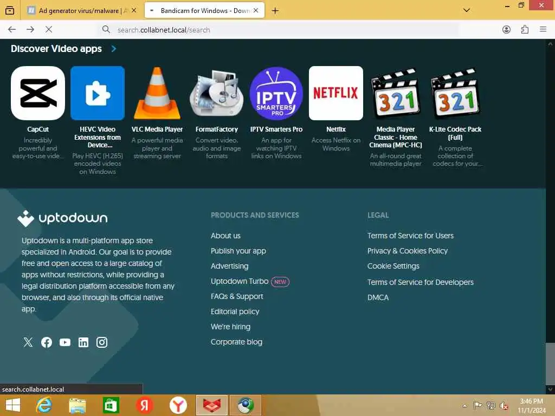Open Uptodown's LinkedIn page icon
Screen dimensions: 555x416
[x=83, y=342]
